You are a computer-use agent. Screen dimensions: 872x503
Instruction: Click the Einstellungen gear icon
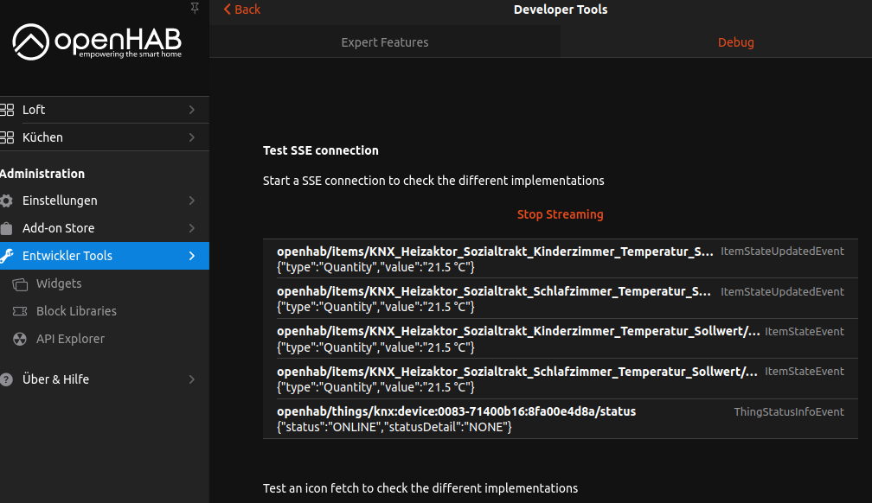click(x=7, y=201)
